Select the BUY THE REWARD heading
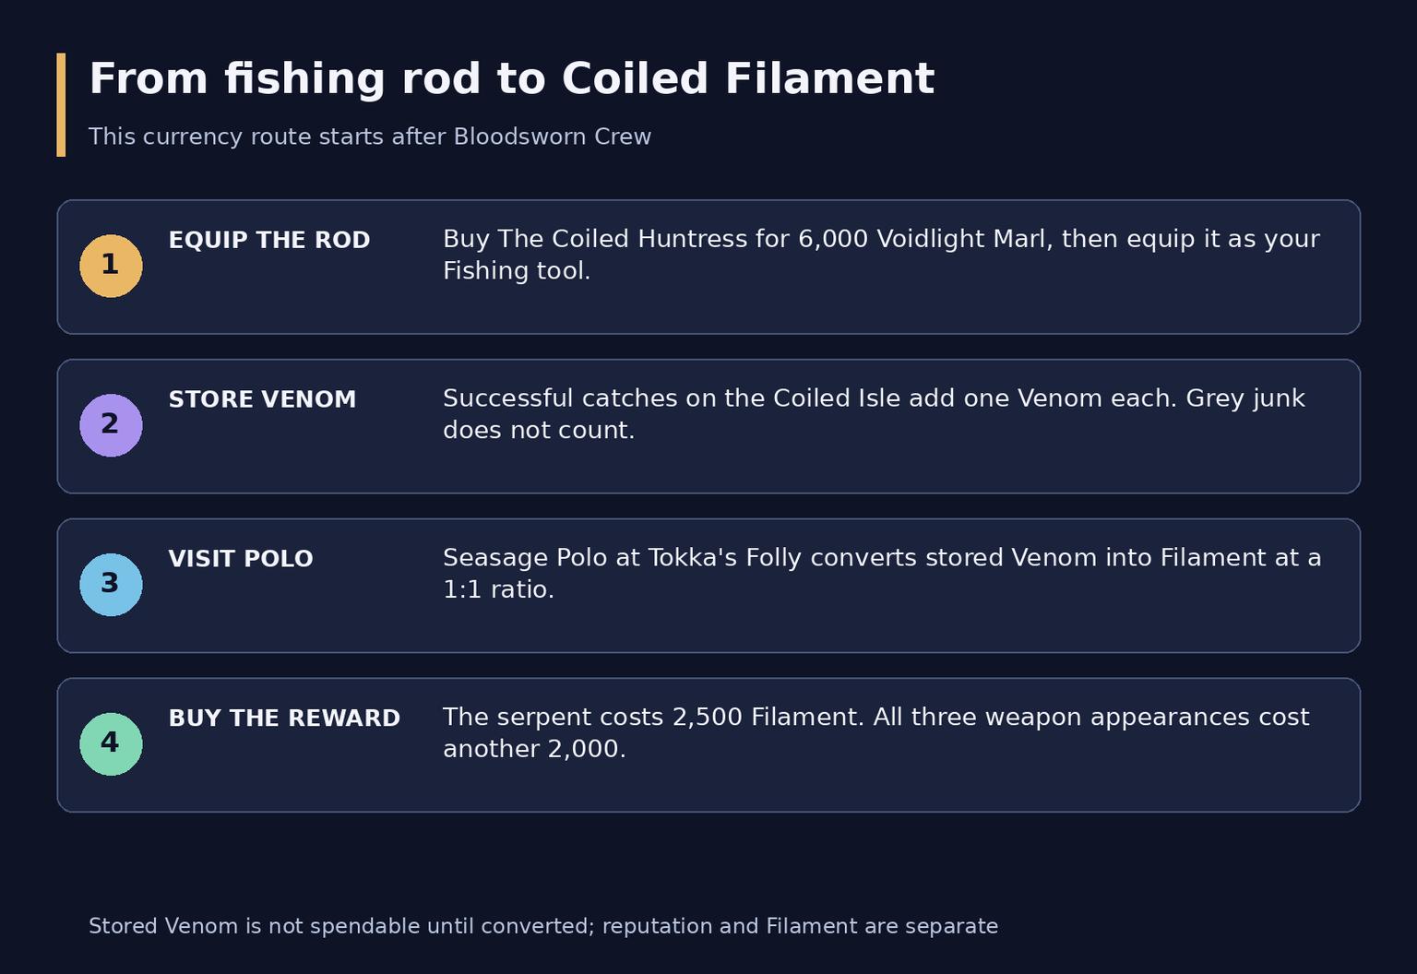 click(x=284, y=719)
